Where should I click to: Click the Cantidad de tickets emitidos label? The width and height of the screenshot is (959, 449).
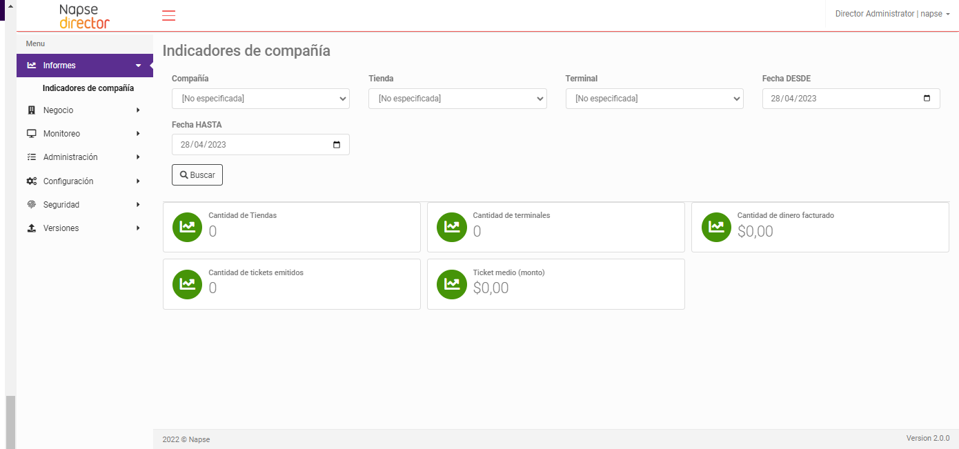click(x=256, y=272)
